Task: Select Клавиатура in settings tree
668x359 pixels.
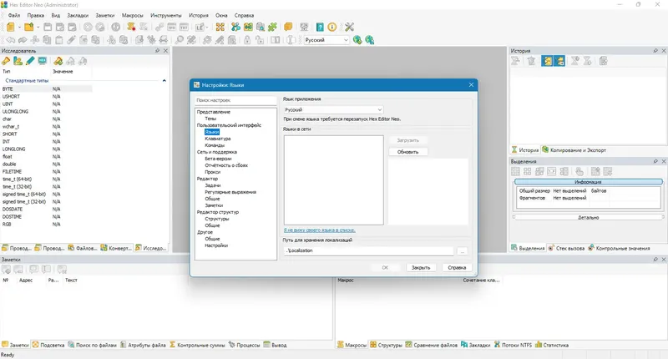Action: pos(218,139)
